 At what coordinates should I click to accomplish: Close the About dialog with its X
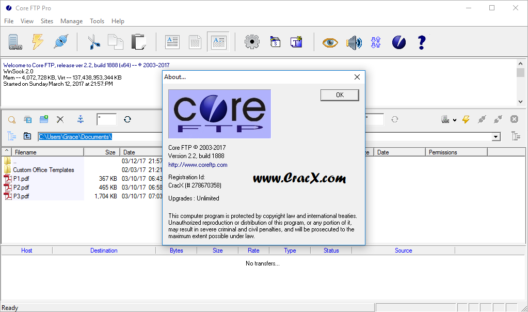357,77
